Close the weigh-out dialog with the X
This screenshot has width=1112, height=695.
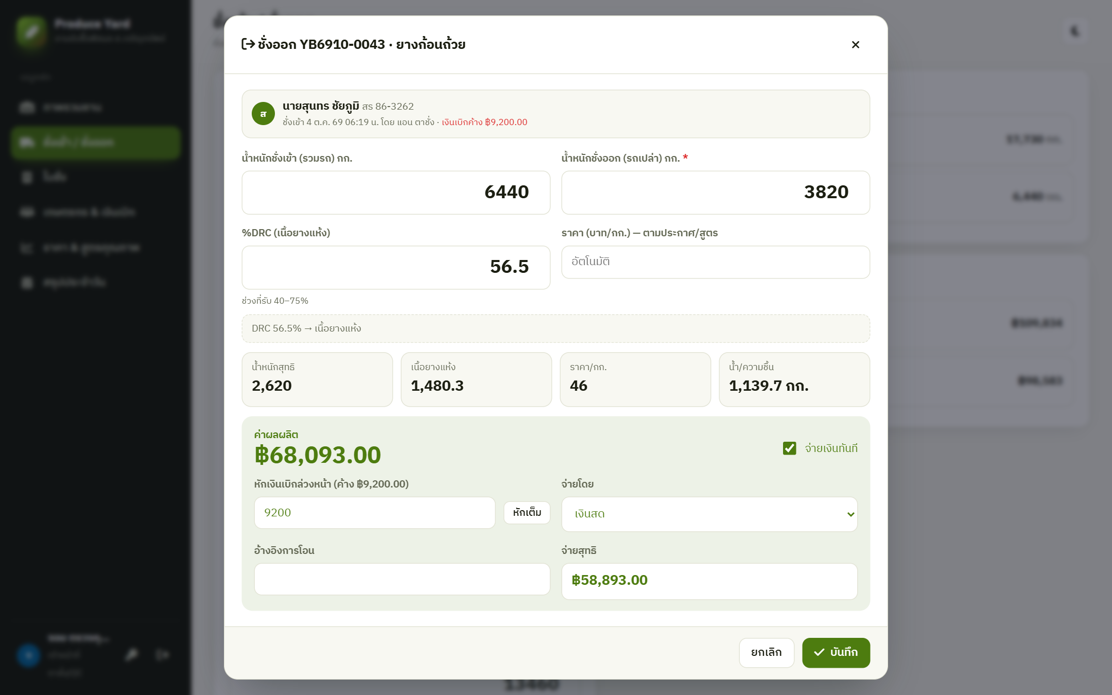pyautogui.click(x=855, y=45)
